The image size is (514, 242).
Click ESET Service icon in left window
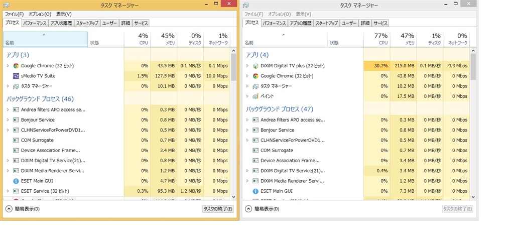coord(16,191)
